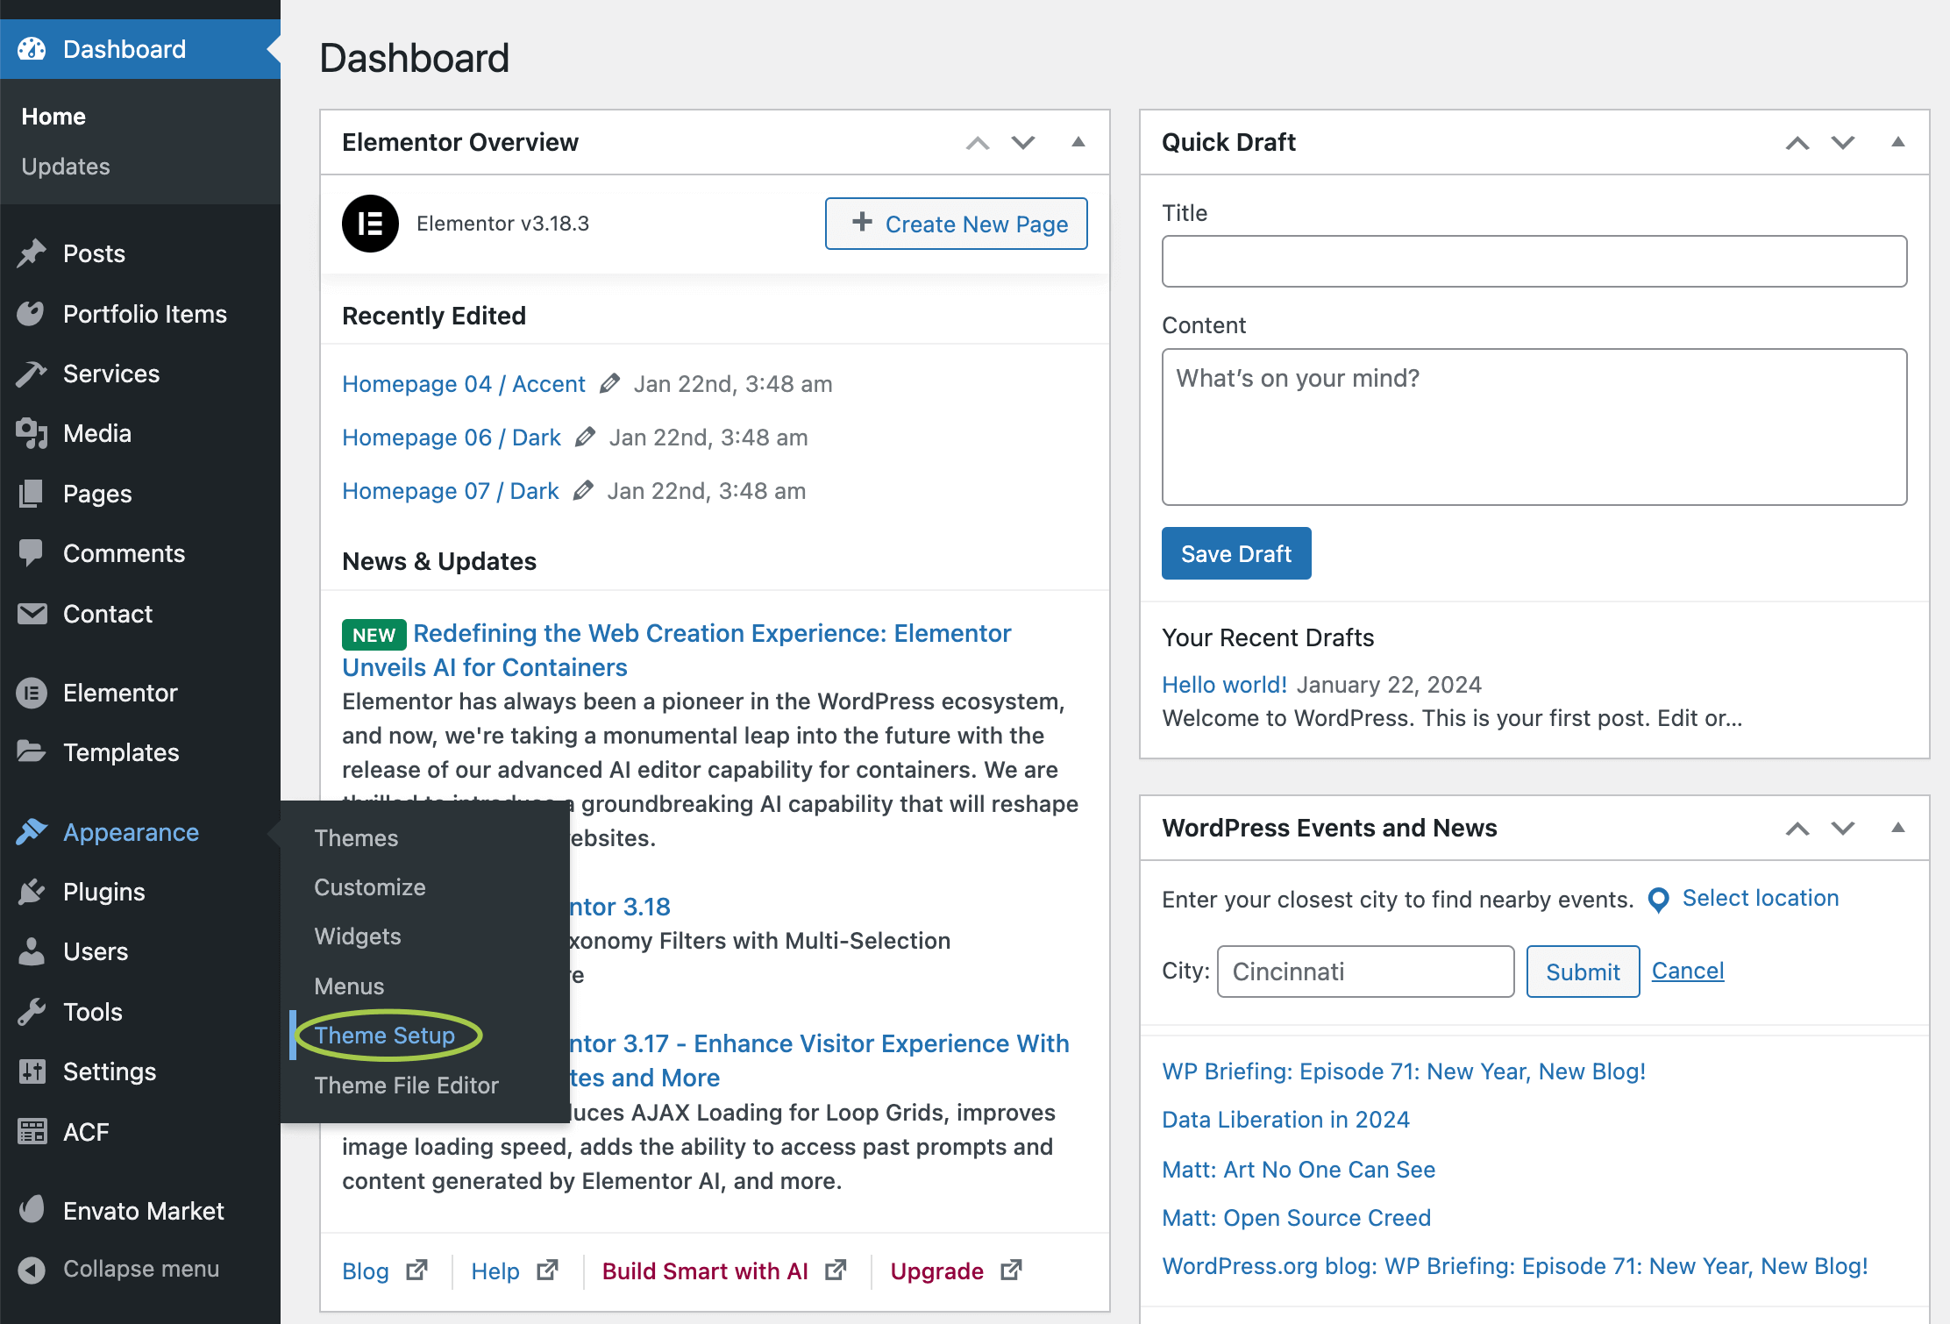Viewport: 1950px width, 1324px height.
Task: Move WordPress Events and News down with its chevron
Action: 1843,828
